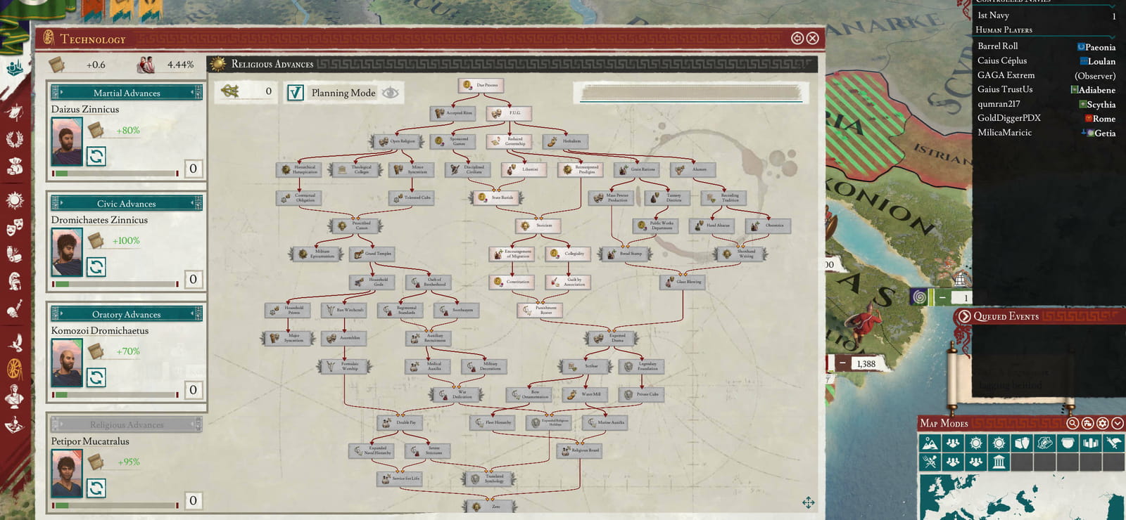Select the terrain map mode icon
The width and height of the screenshot is (1126, 520).
[x=930, y=443]
